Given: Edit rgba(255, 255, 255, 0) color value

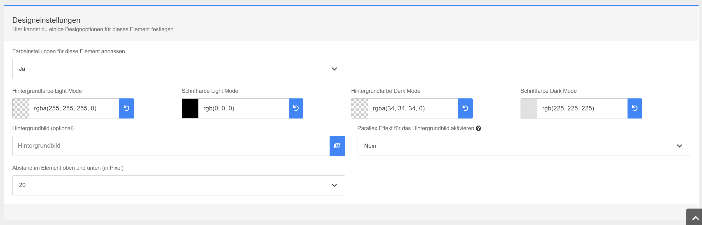Looking at the screenshot, I should (74, 108).
